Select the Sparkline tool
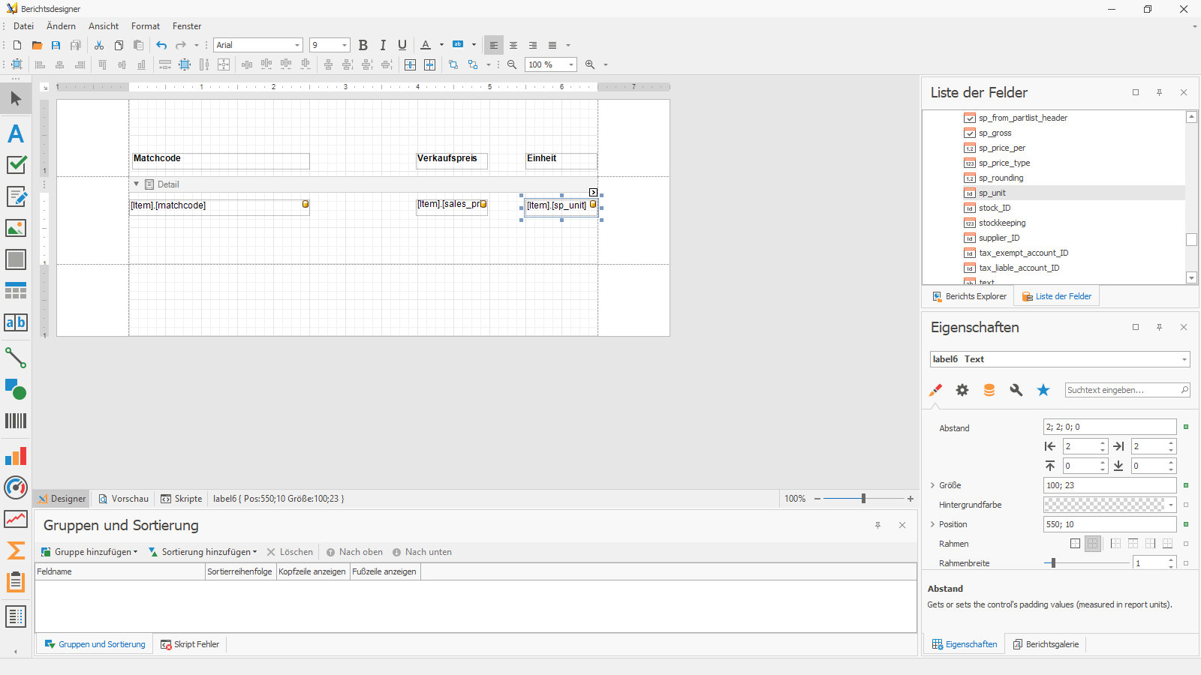The height and width of the screenshot is (675, 1201). tap(16, 519)
